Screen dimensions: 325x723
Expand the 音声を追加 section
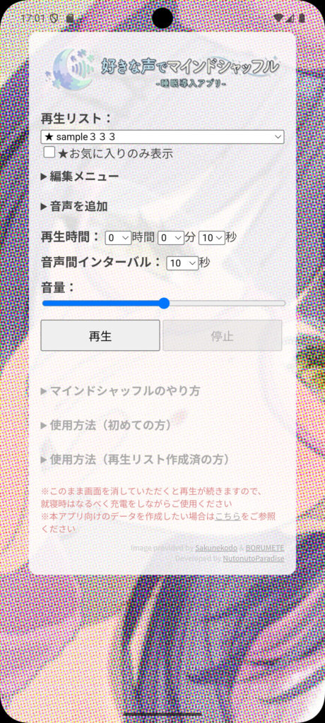coord(74,206)
